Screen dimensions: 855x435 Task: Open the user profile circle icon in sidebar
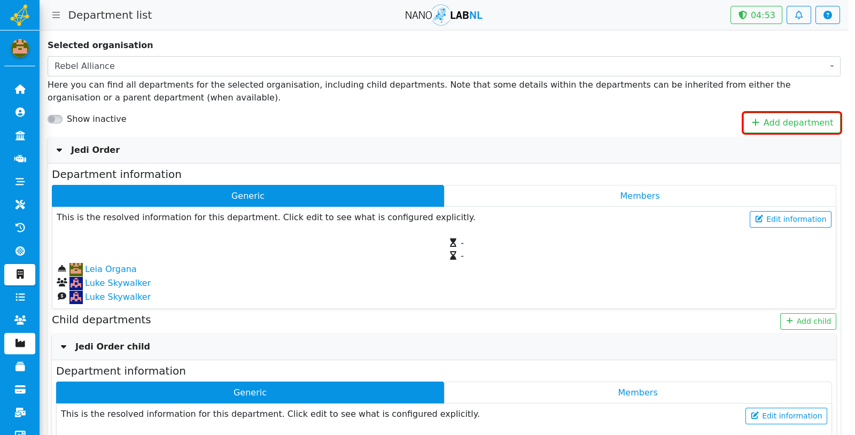[20, 112]
